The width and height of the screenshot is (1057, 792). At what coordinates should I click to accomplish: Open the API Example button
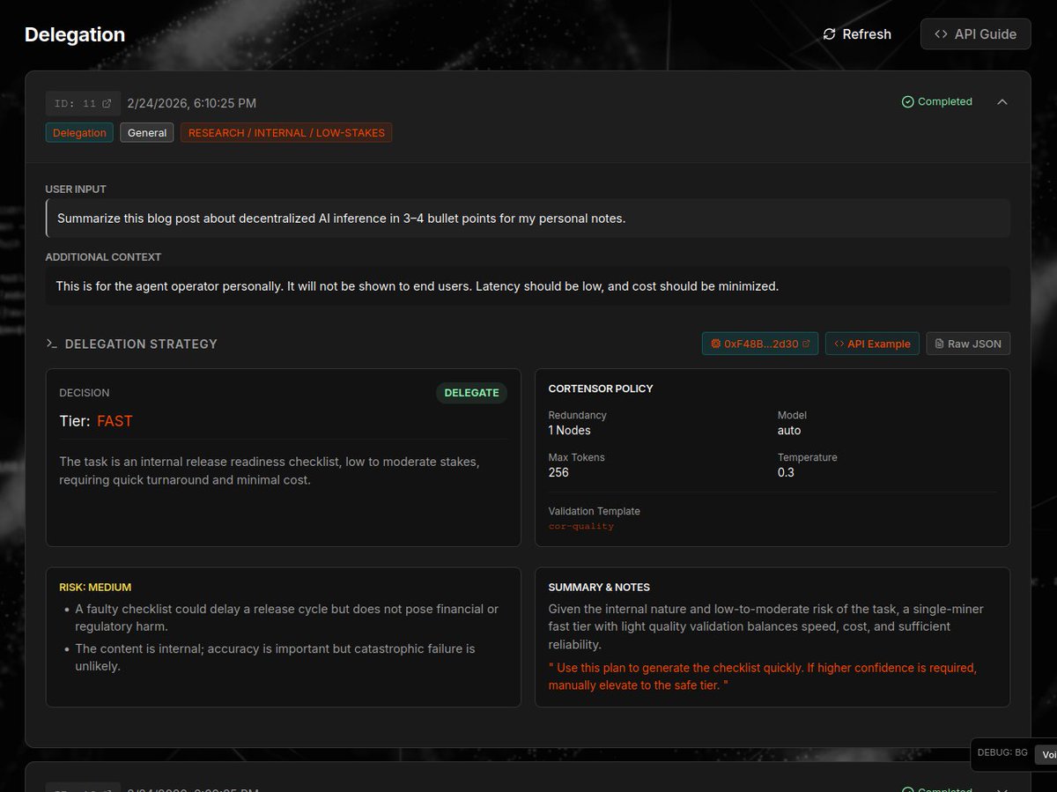(872, 344)
